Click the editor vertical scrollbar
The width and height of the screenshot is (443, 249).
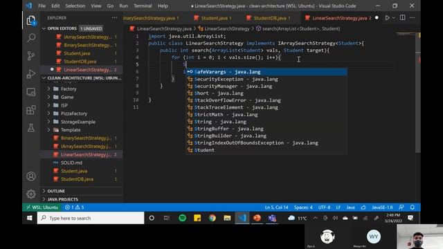tap(419, 93)
